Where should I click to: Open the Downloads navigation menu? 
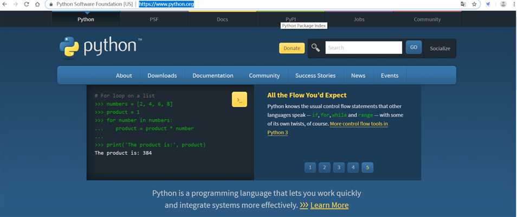click(162, 76)
